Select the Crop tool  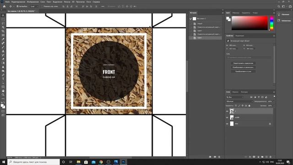(3, 31)
